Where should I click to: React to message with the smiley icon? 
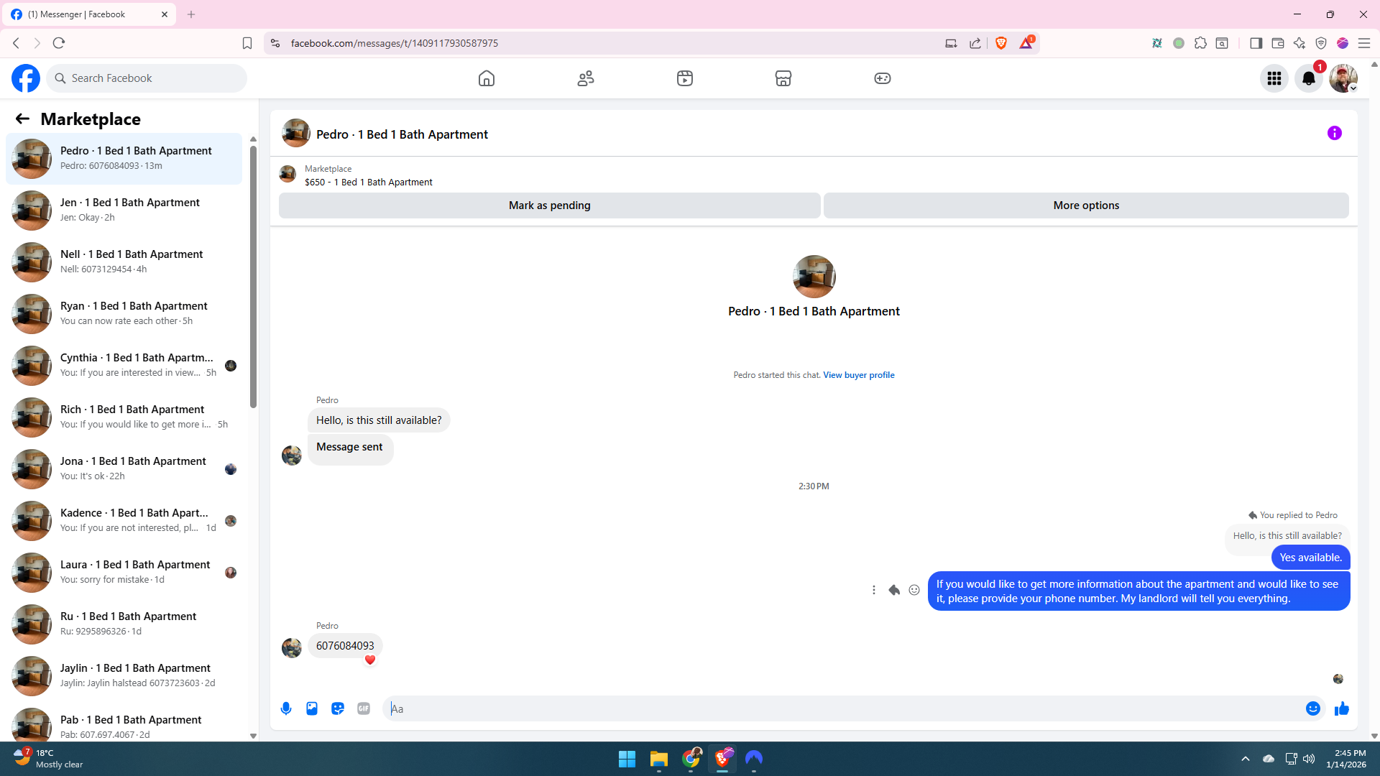(914, 590)
